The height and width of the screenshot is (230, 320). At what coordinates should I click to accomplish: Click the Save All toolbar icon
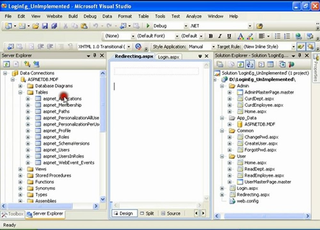(x=54, y=26)
